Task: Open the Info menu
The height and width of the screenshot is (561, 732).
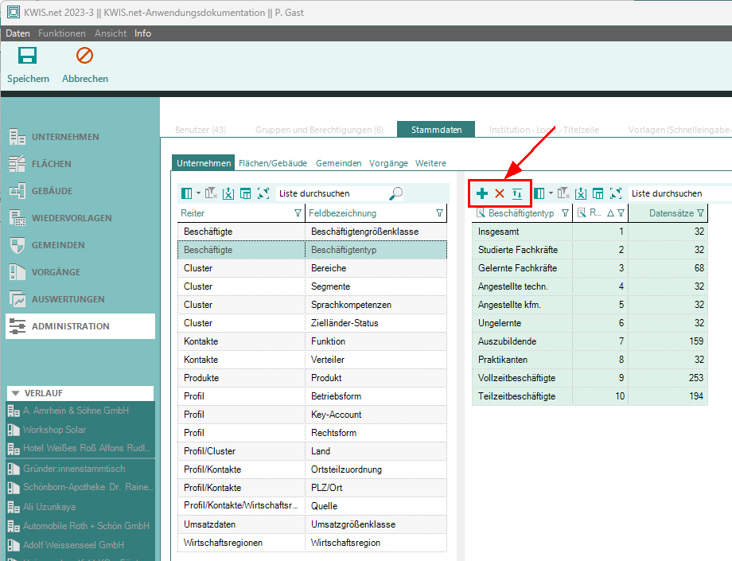Action: [x=143, y=33]
